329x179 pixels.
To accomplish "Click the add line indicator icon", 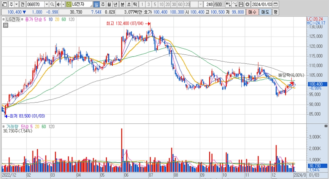I will coord(235,4).
